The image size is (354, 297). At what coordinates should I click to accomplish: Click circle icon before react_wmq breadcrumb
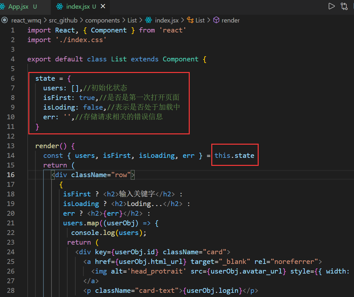tap(5, 20)
